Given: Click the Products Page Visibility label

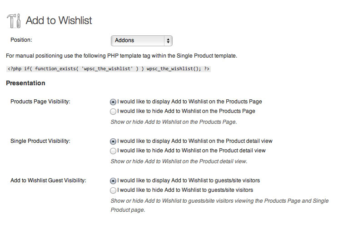Looking at the screenshot, I should [x=40, y=102].
